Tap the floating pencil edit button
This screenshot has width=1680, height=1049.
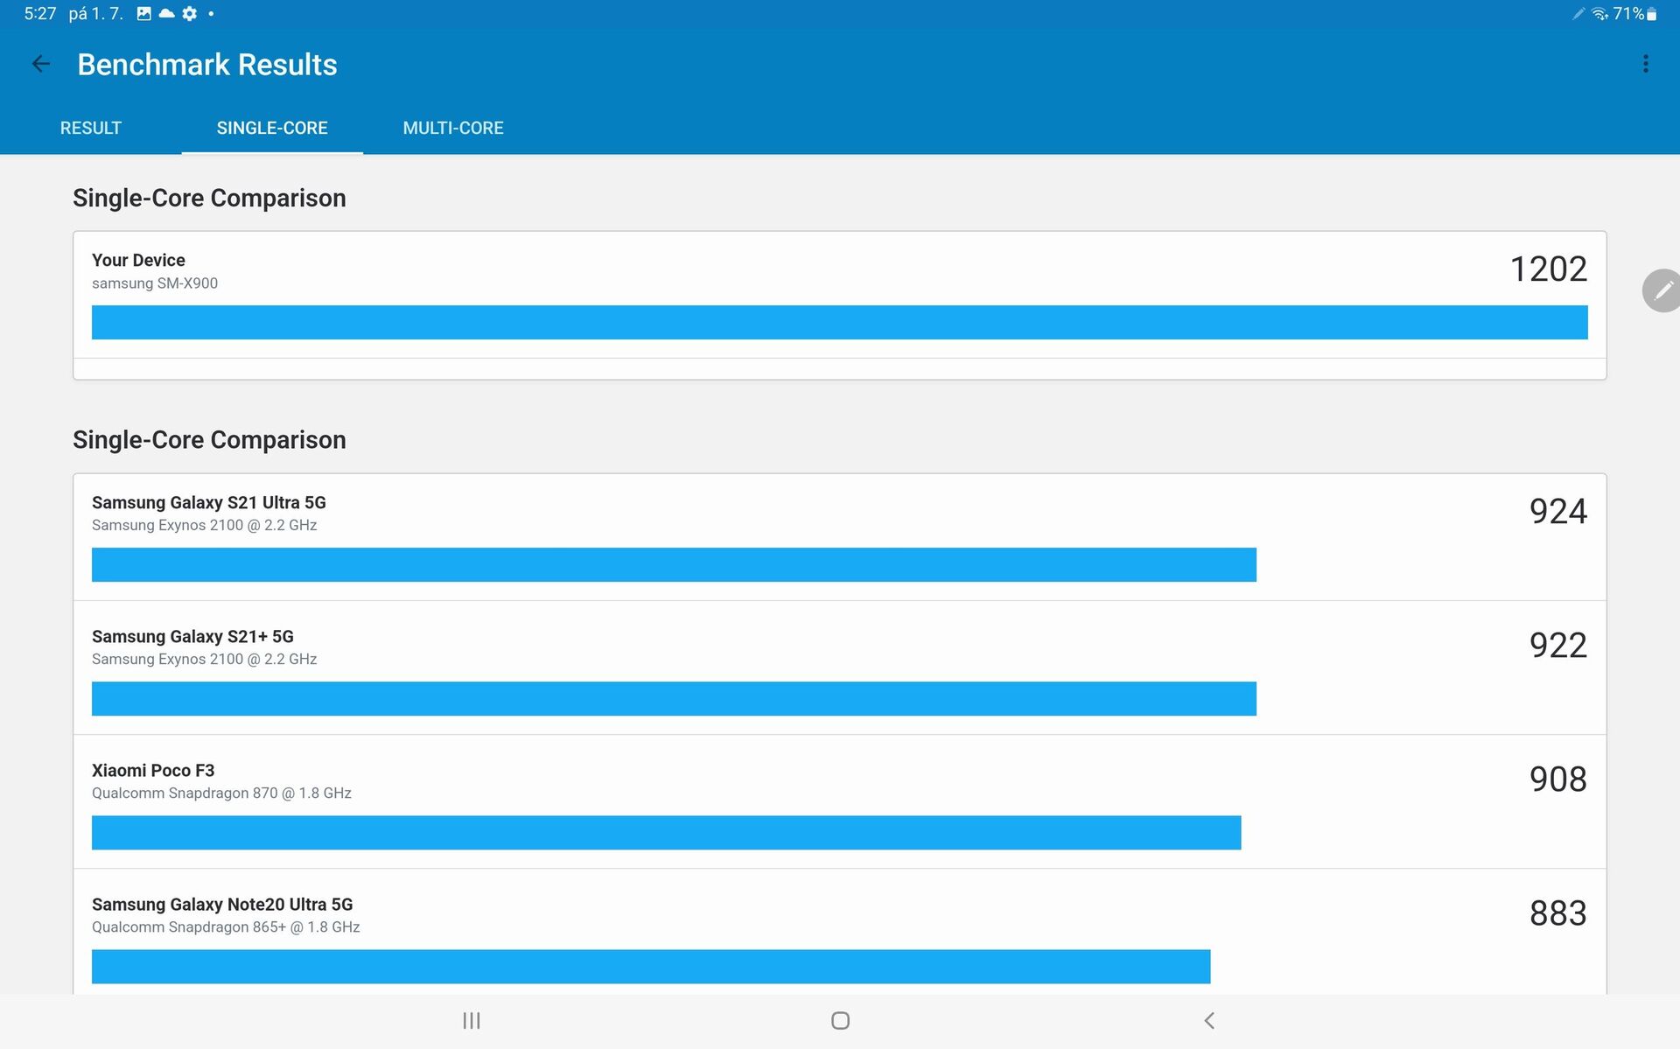tap(1660, 290)
